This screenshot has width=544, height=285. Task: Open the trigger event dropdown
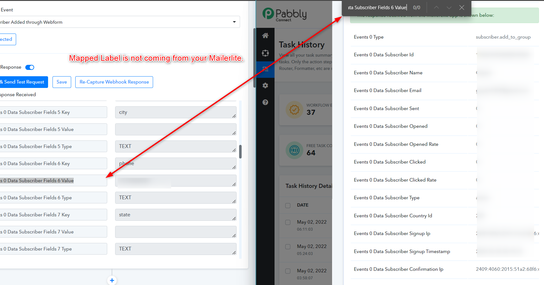120,22
